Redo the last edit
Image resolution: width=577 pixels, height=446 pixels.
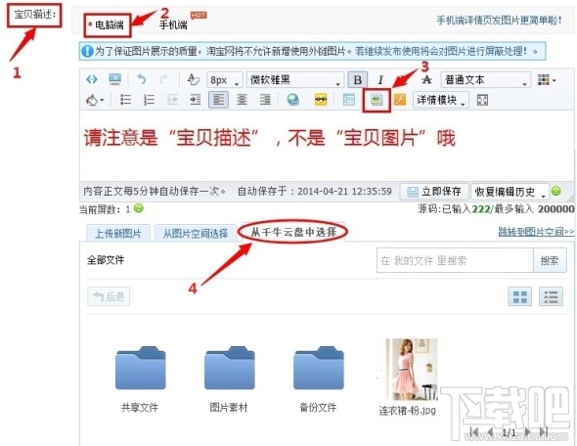click(x=163, y=79)
